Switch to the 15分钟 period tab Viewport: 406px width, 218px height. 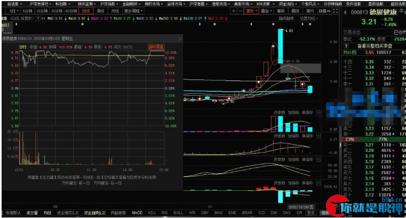(x=42, y=11)
